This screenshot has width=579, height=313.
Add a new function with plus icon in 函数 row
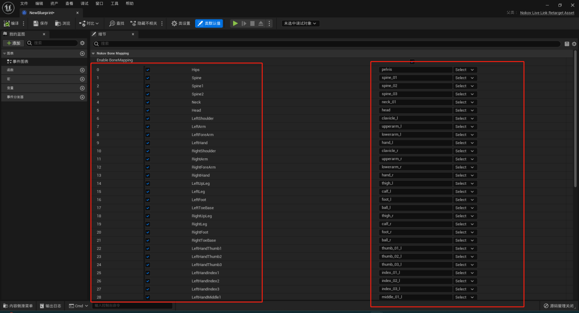[x=82, y=70]
